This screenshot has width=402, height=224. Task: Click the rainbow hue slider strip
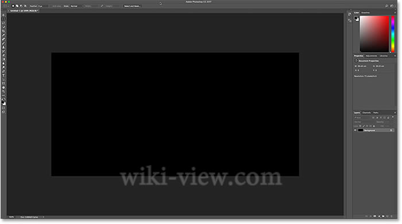click(393, 34)
